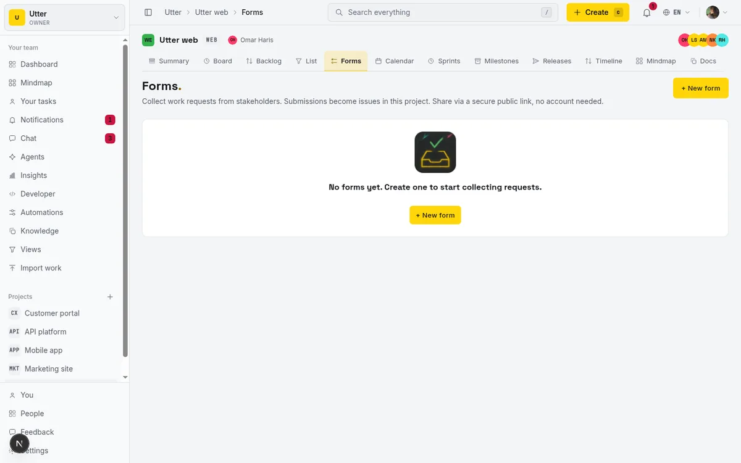
Task: Open Notifications in the sidebar
Action: pos(63,120)
